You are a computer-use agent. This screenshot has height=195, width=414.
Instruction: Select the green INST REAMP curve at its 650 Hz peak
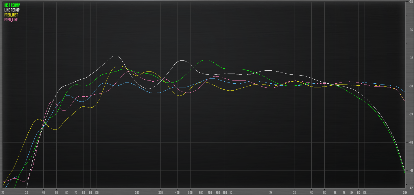[x=206, y=60]
